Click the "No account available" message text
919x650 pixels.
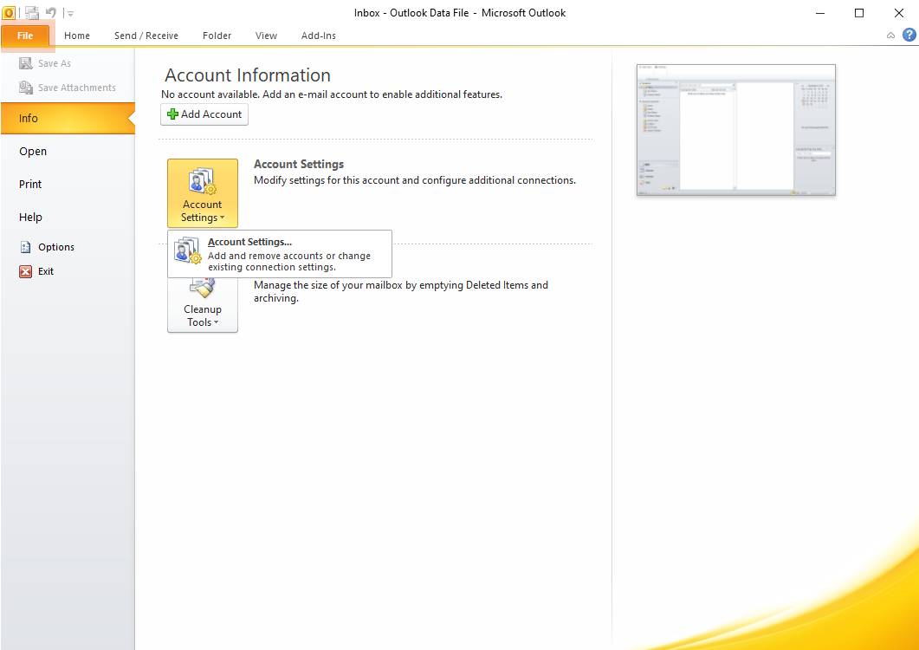coord(332,94)
